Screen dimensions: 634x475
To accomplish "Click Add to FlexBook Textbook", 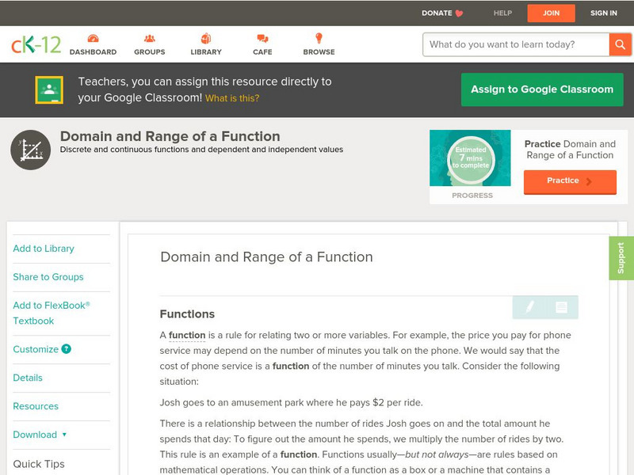I will tap(52, 313).
